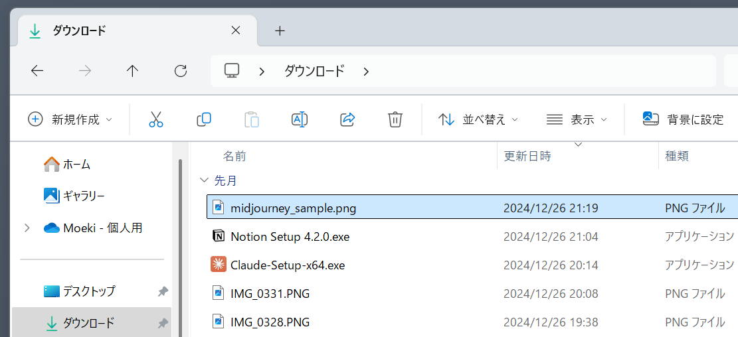Sort files by 更新日時 column header
This screenshot has width=738, height=337.
pos(527,157)
